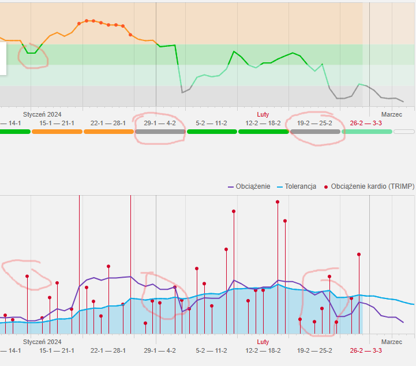Click the '5-2 — 11-2' week label under upper chart
The image size is (416, 366).
coord(211,123)
